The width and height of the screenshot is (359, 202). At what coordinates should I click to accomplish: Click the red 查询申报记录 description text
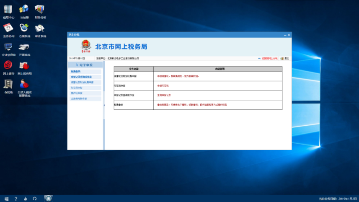click(164, 95)
